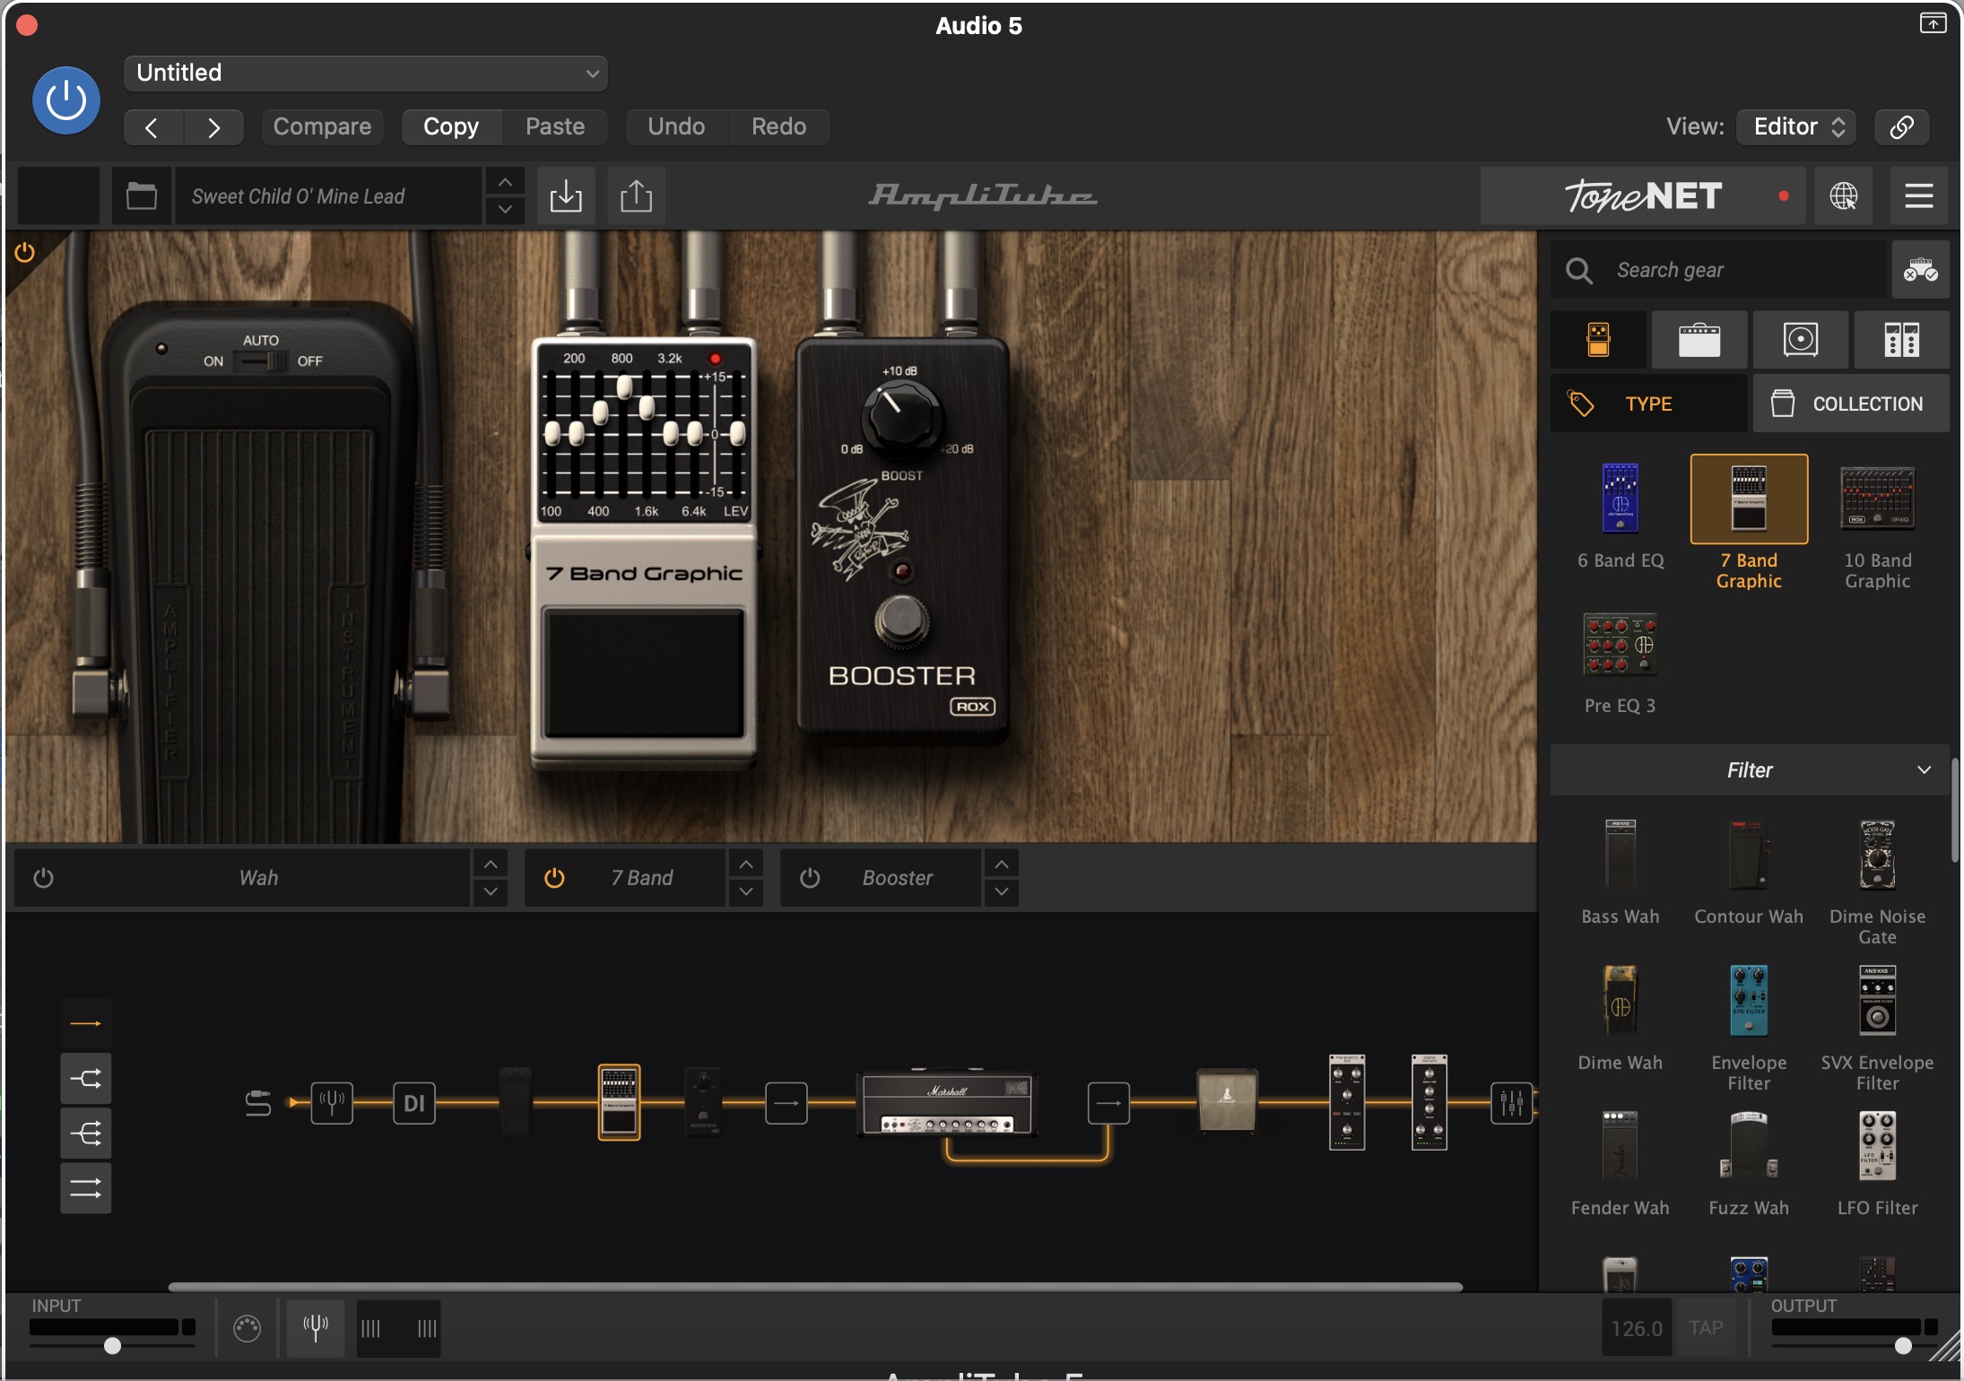Click the Booster slot up arrow
This screenshot has height=1381, width=1964.
click(x=1002, y=864)
